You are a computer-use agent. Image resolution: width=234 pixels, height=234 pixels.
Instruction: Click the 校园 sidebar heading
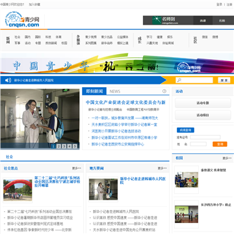point(179,158)
